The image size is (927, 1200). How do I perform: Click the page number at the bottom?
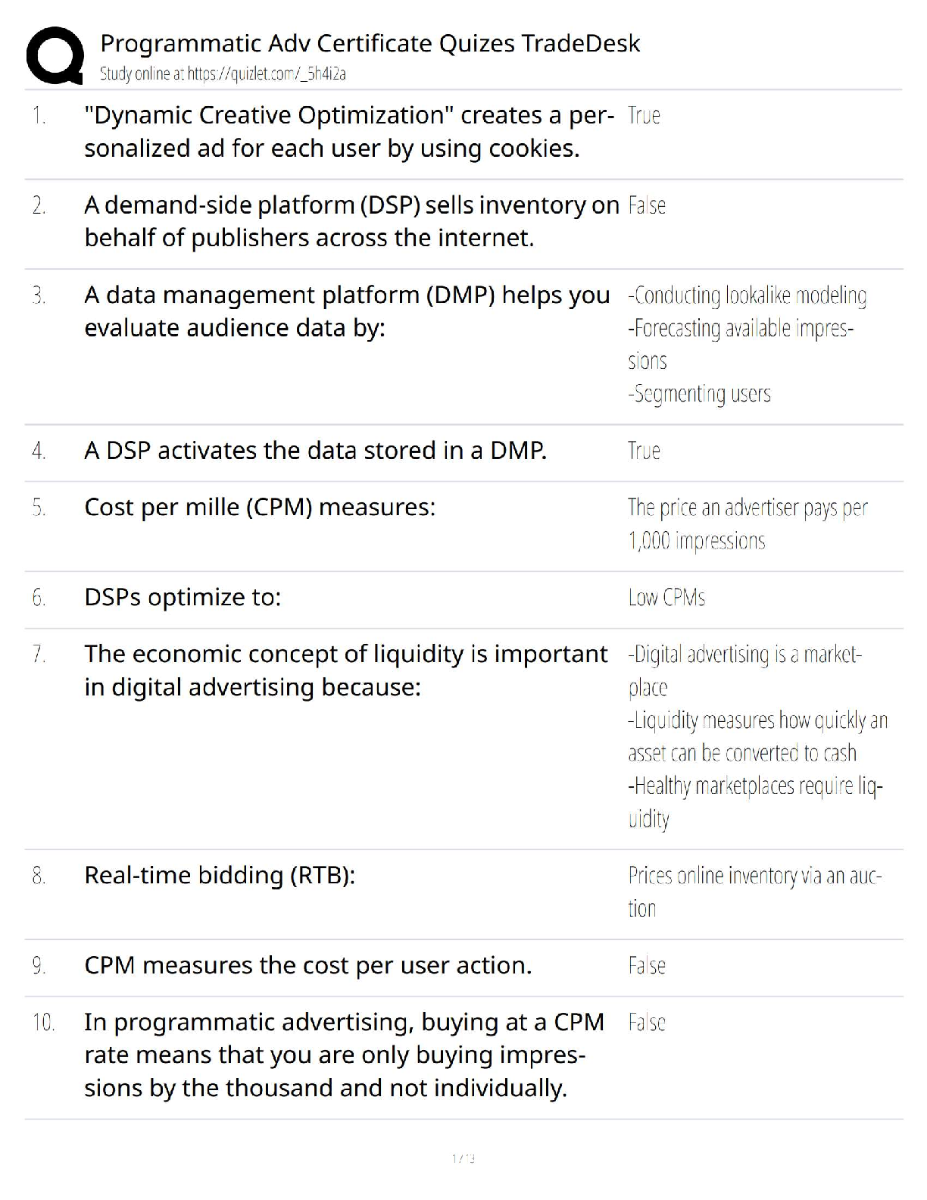pyautogui.click(x=463, y=1158)
